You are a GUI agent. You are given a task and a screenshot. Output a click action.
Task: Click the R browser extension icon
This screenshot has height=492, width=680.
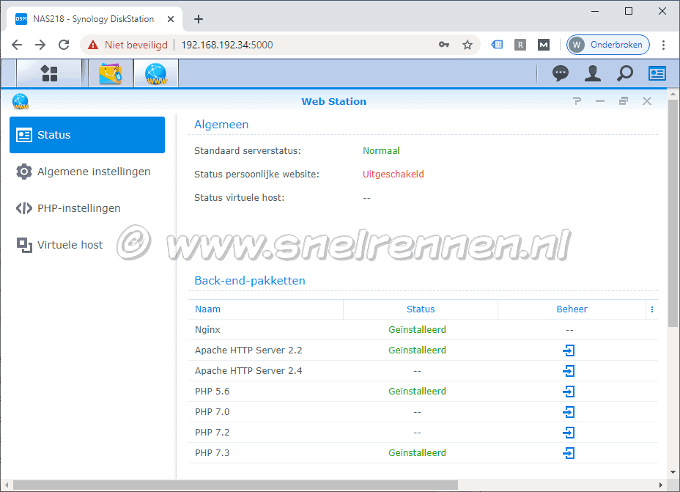click(520, 45)
